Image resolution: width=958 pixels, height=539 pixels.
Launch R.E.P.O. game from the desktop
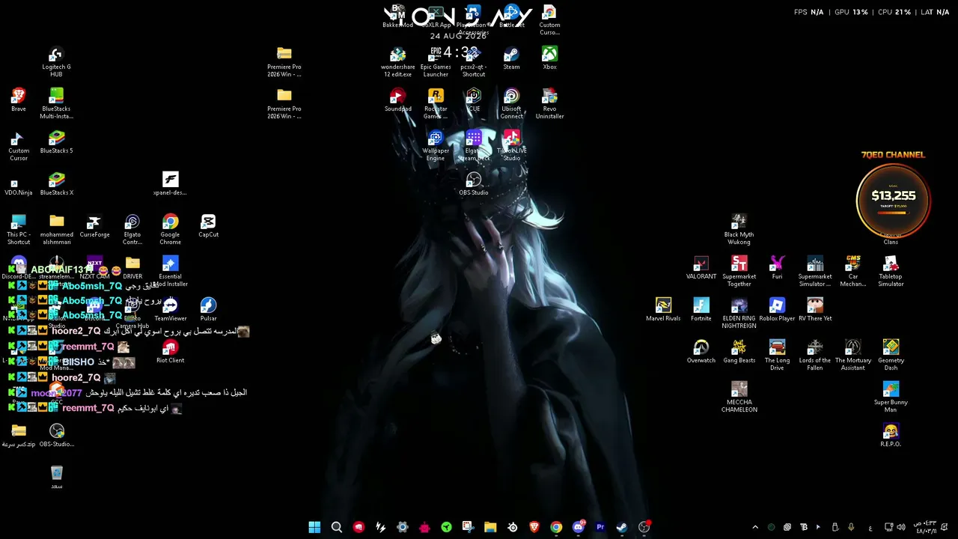click(891, 436)
